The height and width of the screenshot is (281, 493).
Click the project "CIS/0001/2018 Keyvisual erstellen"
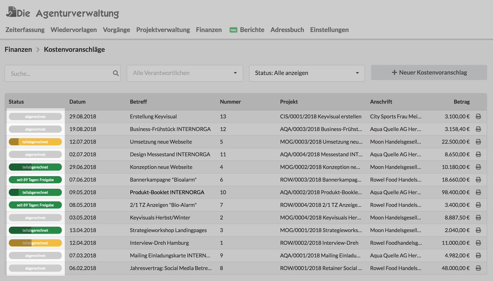click(321, 116)
